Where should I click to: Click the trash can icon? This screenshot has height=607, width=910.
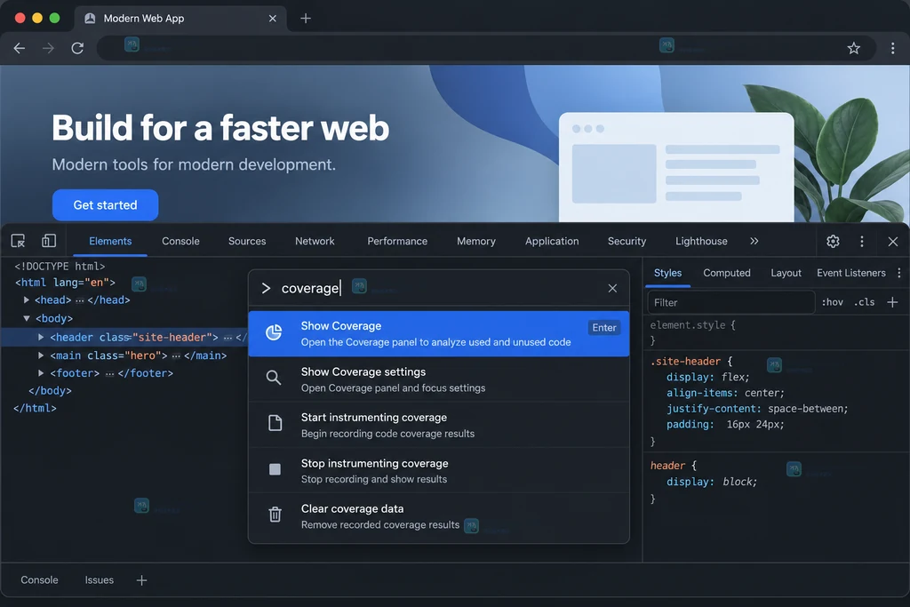tap(275, 515)
